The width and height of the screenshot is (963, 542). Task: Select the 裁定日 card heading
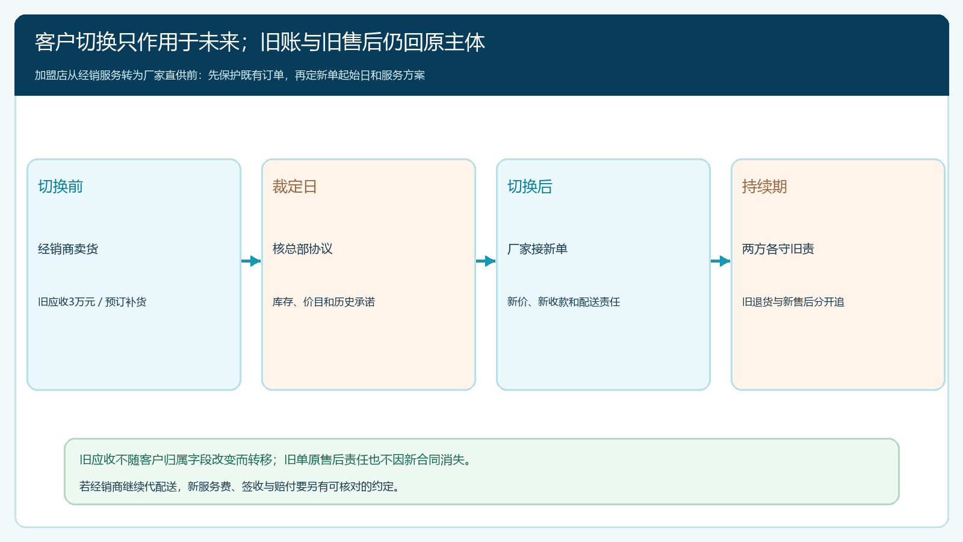click(x=295, y=187)
